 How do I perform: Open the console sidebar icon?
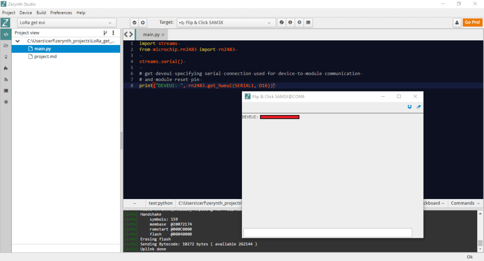pyautogui.click(x=6, y=91)
